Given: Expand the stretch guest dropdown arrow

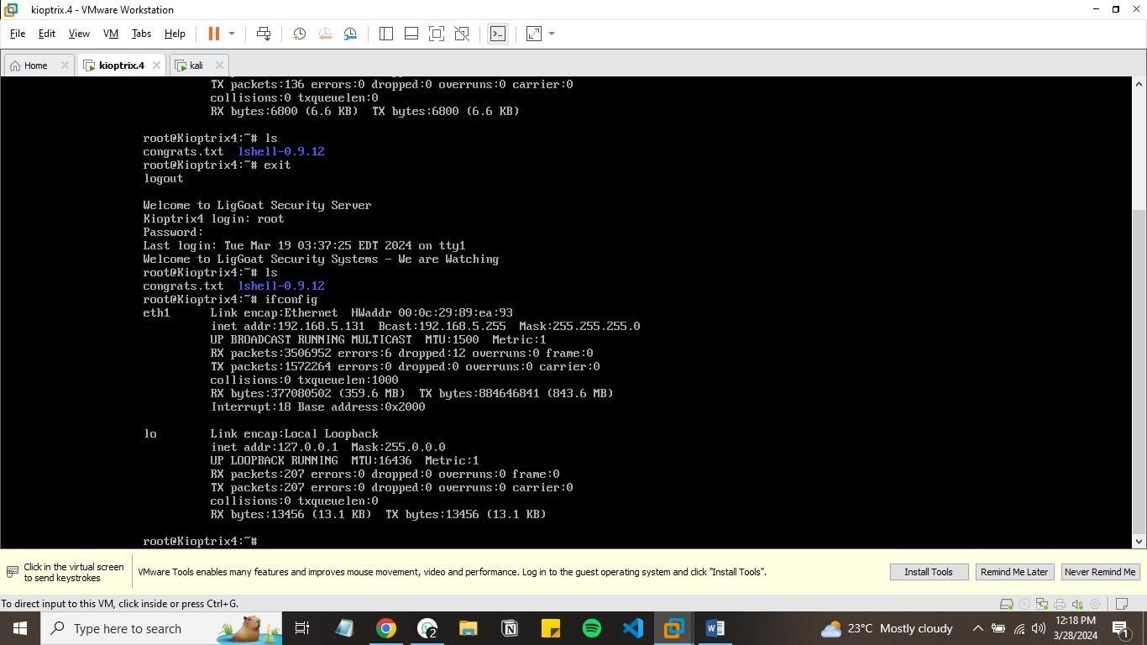Looking at the screenshot, I should pyautogui.click(x=552, y=34).
